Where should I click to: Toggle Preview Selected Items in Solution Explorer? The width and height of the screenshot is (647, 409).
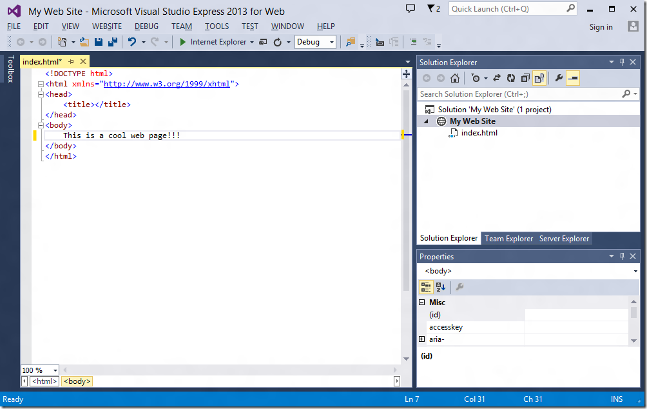click(x=573, y=78)
